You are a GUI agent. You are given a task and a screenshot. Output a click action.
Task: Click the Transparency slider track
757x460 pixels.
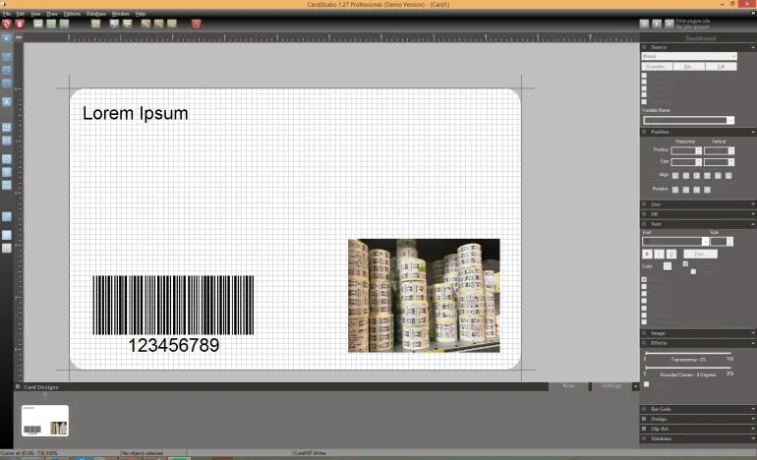click(688, 353)
